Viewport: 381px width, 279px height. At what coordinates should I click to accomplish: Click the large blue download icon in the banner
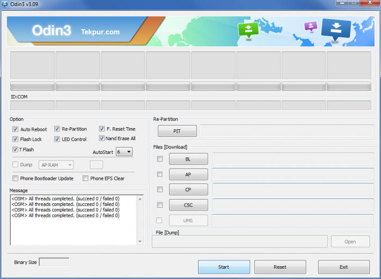(x=336, y=29)
